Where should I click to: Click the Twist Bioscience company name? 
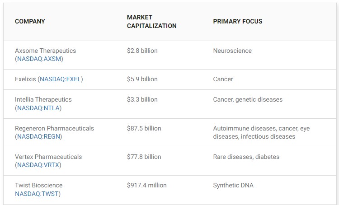39,185
